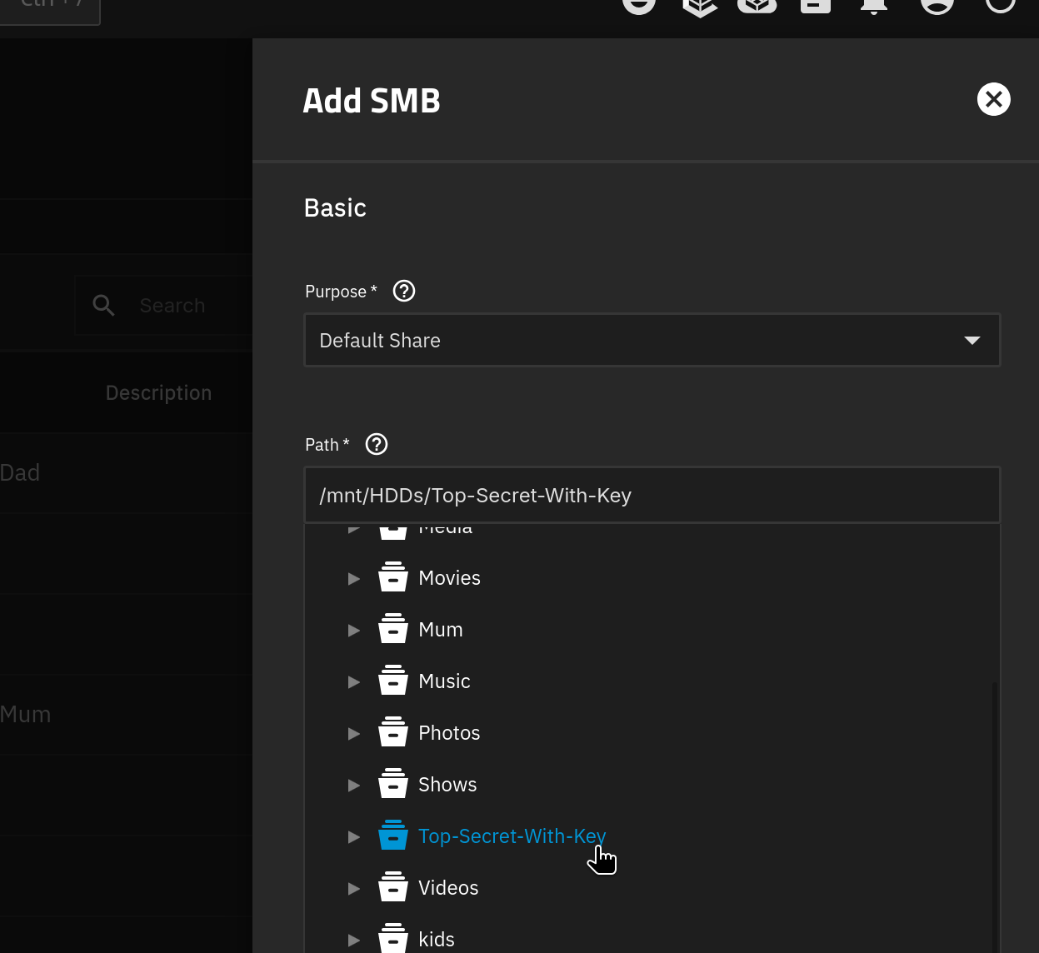The height and width of the screenshot is (953, 1039).
Task: Click the path tree vertical scrollbar
Action: tap(994, 816)
